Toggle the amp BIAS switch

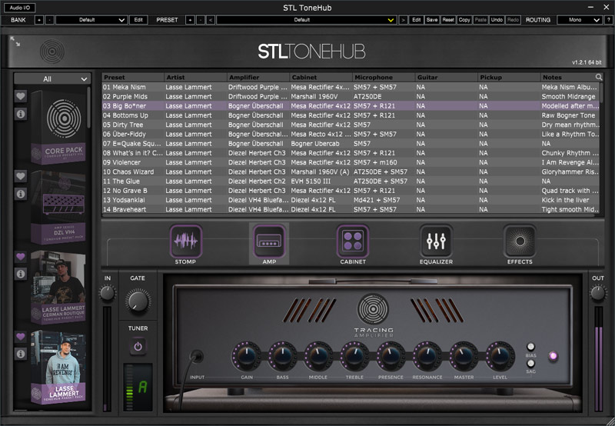pyautogui.click(x=530, y=348)
